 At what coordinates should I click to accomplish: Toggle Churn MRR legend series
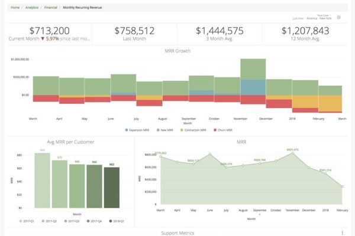pyautogui.click(x=223, y=130)
